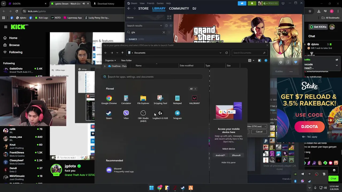Switch to Download history browser tab
Screen dimensions: 342x192
(x=106, y=4)
